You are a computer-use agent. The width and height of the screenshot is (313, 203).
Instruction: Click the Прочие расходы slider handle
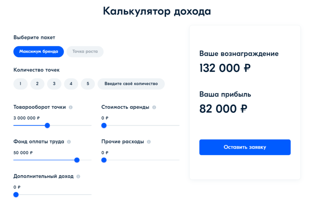[x=104, y=160]
